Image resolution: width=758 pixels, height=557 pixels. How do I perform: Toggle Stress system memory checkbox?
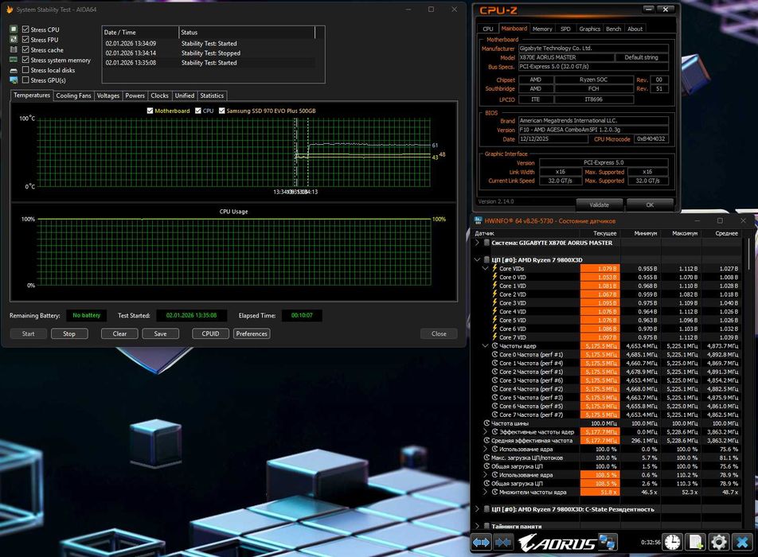(x=25, y=60)
